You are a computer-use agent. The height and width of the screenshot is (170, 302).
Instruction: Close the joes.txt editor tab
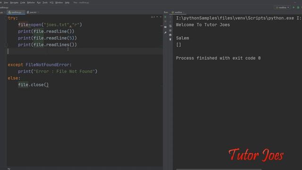coord(38,12)
